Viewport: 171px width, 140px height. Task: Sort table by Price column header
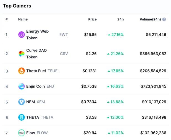(x=92, y=19)
